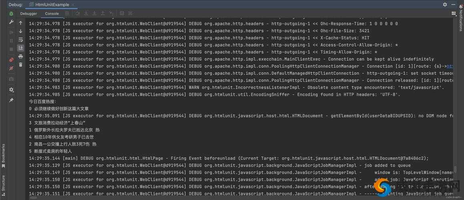Open run configuration with the wrench icon
464x200 pixels.
(x=11, y=22)
